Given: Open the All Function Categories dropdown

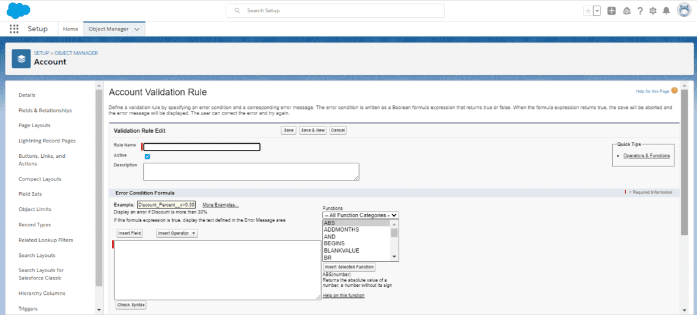Looking at the screenshot, I should coord(361,215).
